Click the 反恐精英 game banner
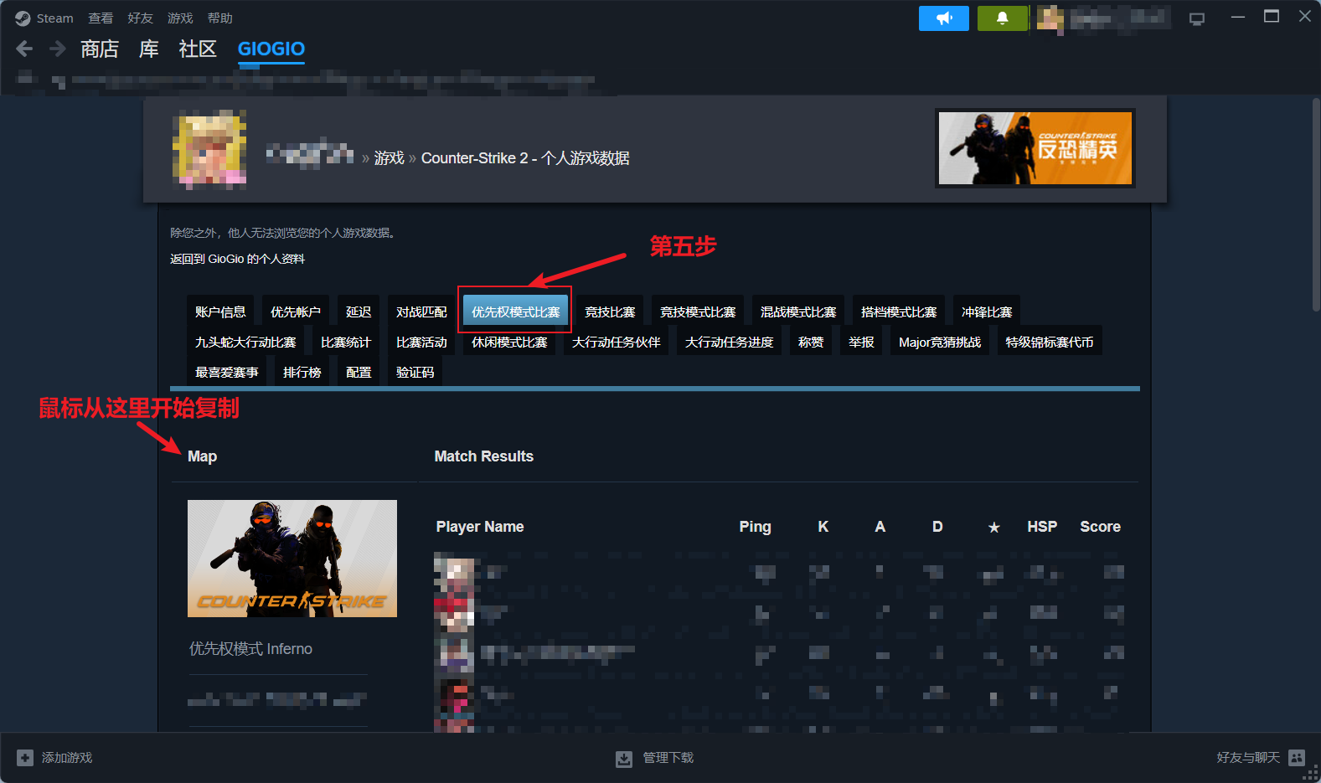This screenshot has width=1321, height=783. pos(1035,148)
